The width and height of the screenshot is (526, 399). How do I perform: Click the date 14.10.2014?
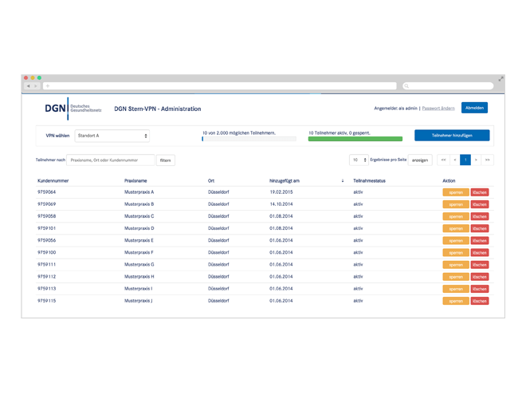[281, 204]
